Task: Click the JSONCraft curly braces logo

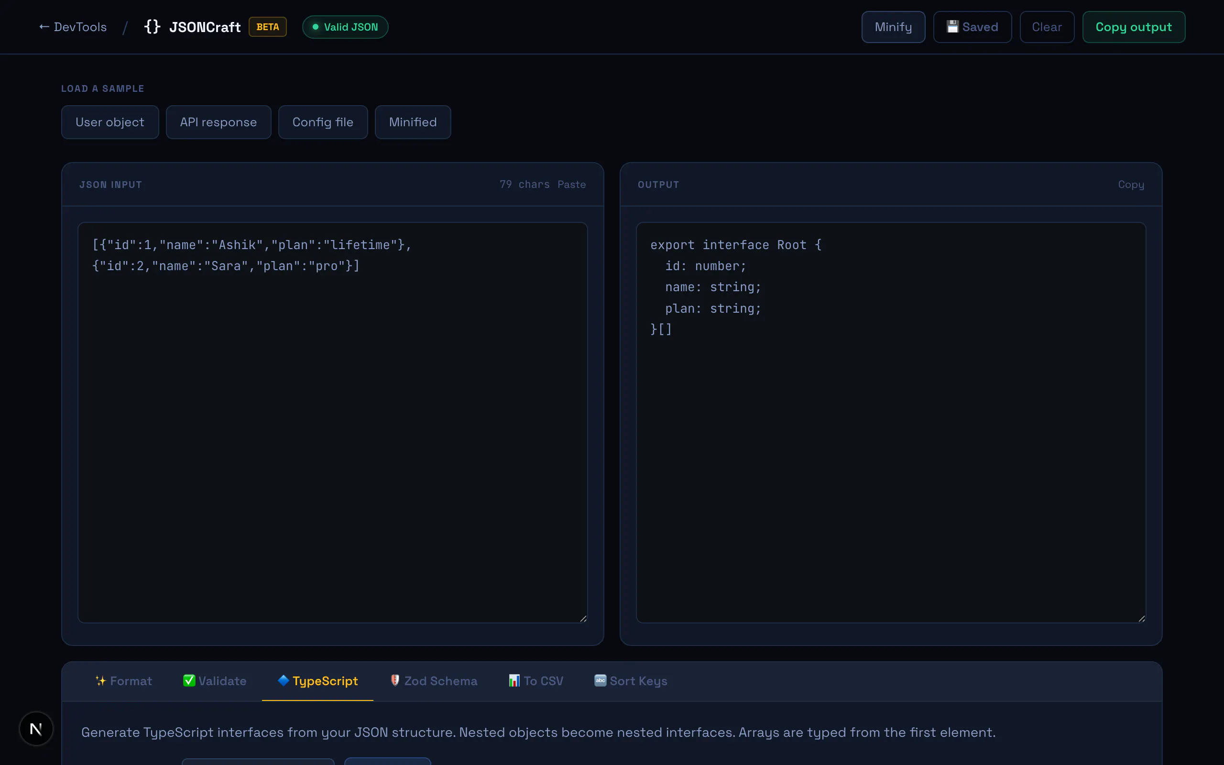Action: click(x=152, y=27)
